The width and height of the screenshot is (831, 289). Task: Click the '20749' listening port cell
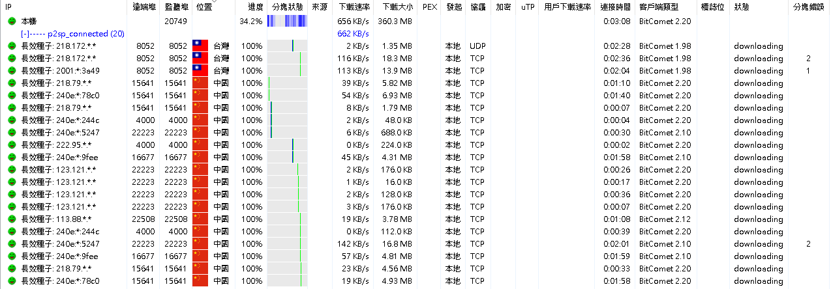point(175,21)
